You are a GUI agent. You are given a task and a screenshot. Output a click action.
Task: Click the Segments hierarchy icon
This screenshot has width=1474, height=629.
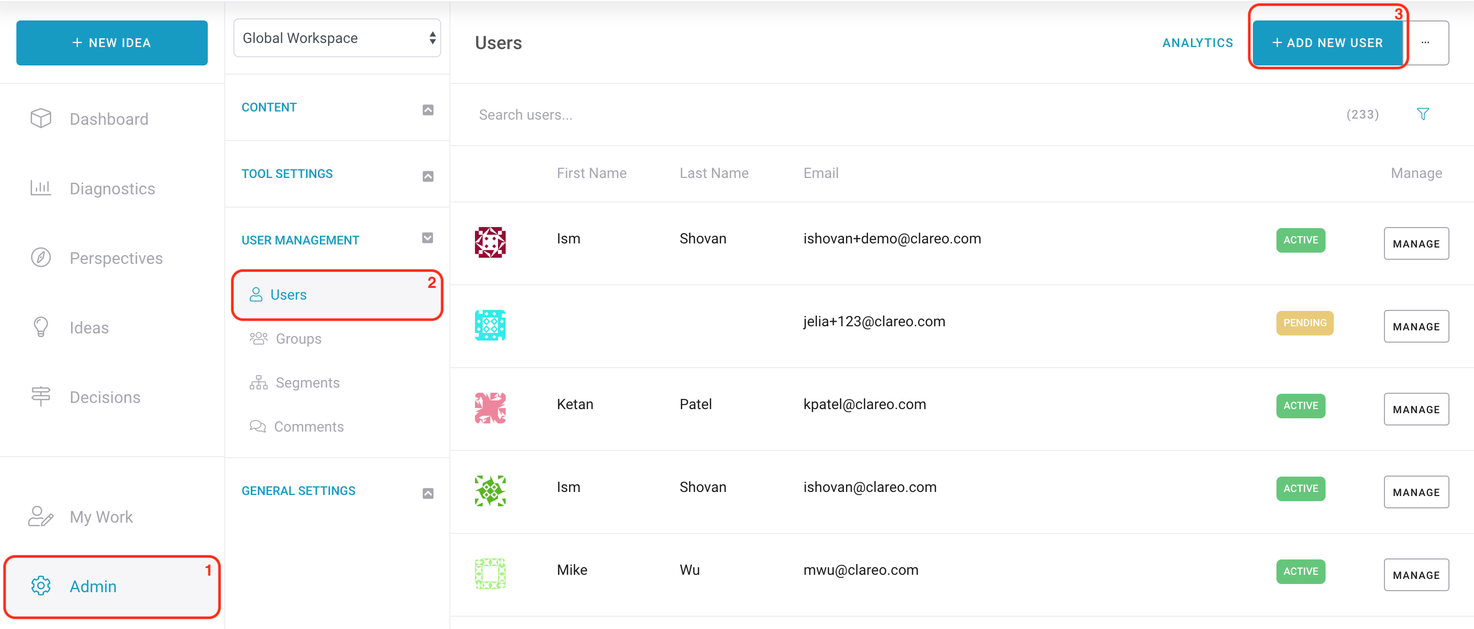coord(258,383)
